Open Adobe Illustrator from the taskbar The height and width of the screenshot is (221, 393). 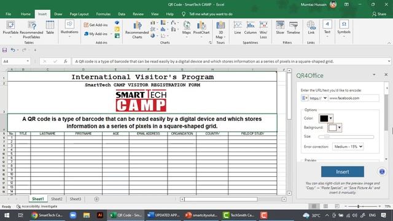(x=100, y=215)
